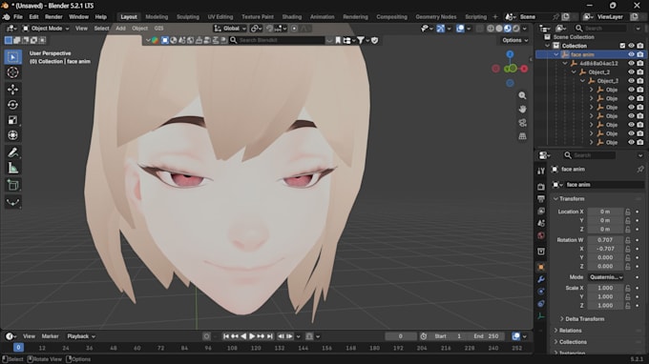Image resolution: width=649 pixels, height=364 pixels.
Task: Disable face anim in renders camera icon
Action: (640, 54)
